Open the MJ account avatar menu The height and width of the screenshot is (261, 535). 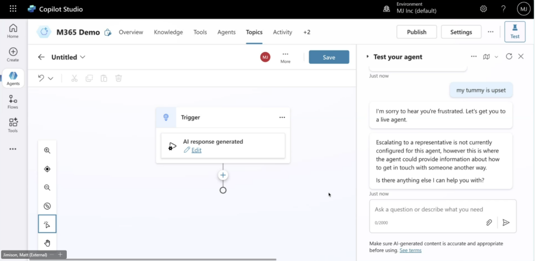point(524,9)
